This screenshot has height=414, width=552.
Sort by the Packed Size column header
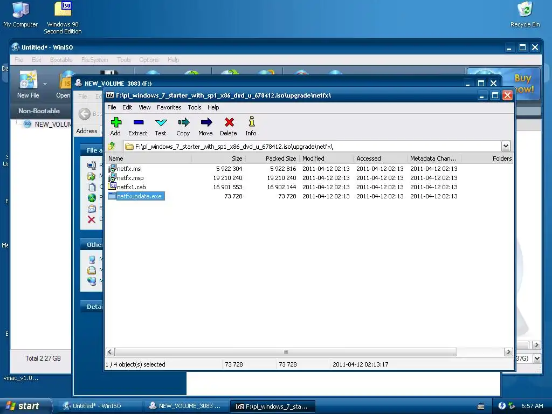(x=272, y=158)
